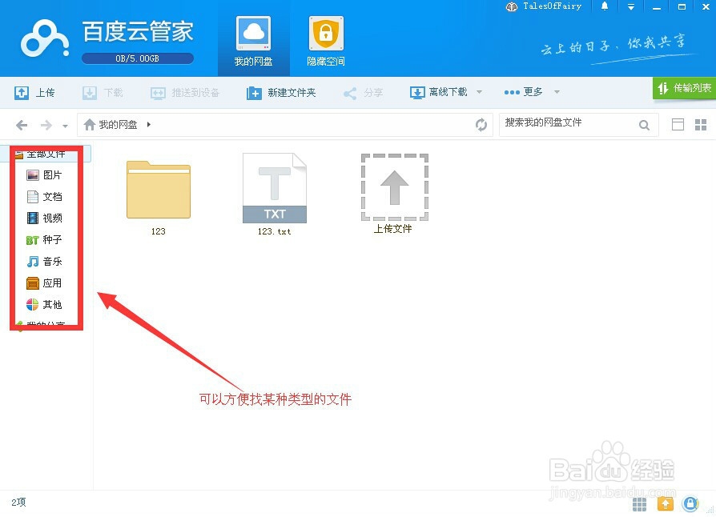Click the notification bell icon
716x517 pixels.
tap(605, 7)
